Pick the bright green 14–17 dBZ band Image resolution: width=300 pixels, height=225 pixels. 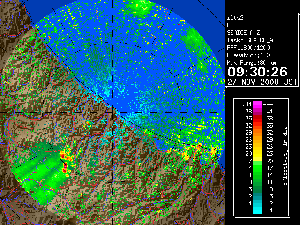[x=258, y=168]
